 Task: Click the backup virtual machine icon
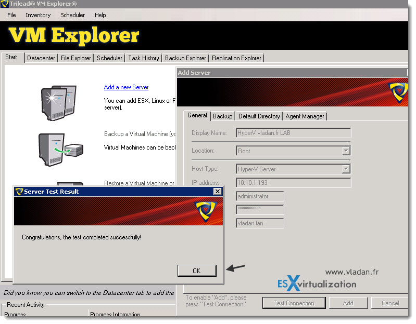point(61,150)
